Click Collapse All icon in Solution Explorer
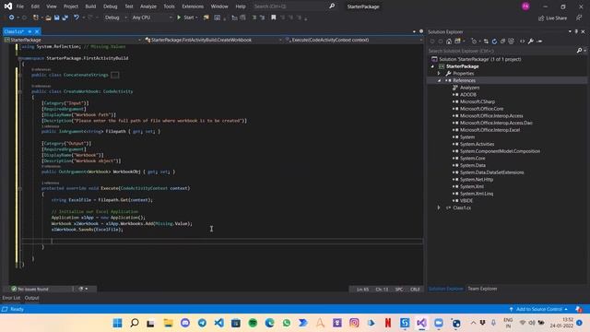The width and height of the screenshot is (590, 332). coord(502,41)
